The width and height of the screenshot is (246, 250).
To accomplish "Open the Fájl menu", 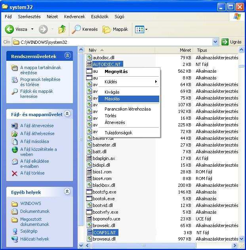I will [8, 17].
